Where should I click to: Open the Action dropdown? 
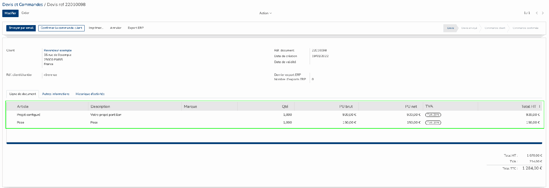coord(265,13)
